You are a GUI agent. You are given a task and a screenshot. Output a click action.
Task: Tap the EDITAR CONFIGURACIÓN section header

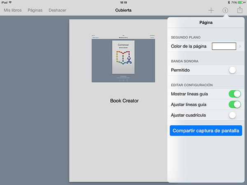[x=192, y=85]
